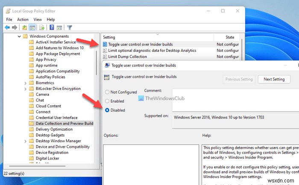Toggle the Show/Hide action pane icon
This screenshot has height=185, width=299.
(x=59, y=27)
